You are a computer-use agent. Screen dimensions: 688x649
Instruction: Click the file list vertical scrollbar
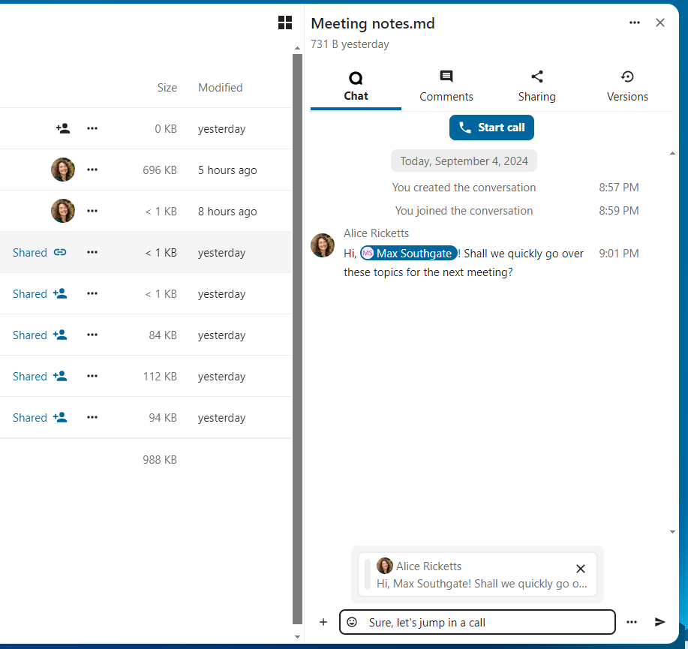[297, 338]
